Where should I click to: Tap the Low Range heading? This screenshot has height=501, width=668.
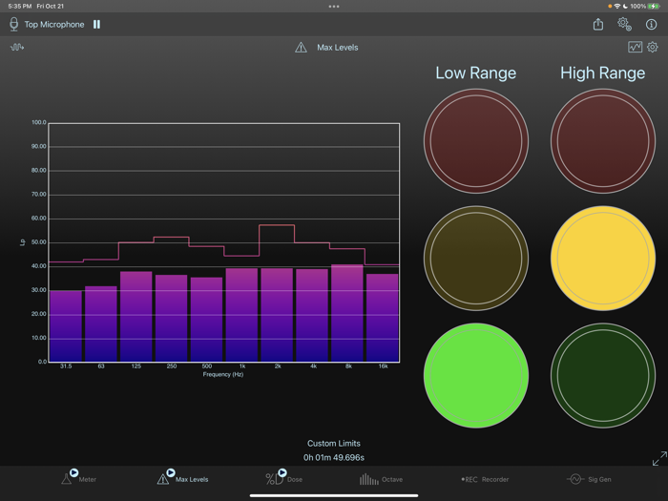point(476,73)
